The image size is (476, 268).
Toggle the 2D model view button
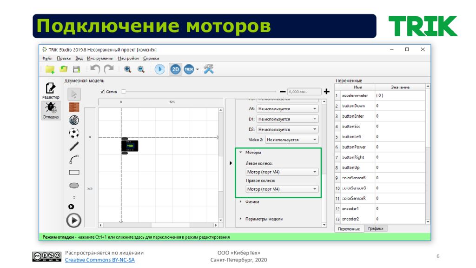click(x=175, y=69)
